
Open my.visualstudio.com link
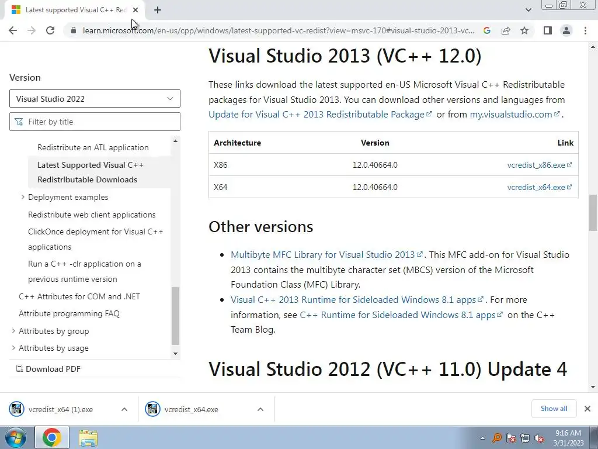[x=514, y=114]
